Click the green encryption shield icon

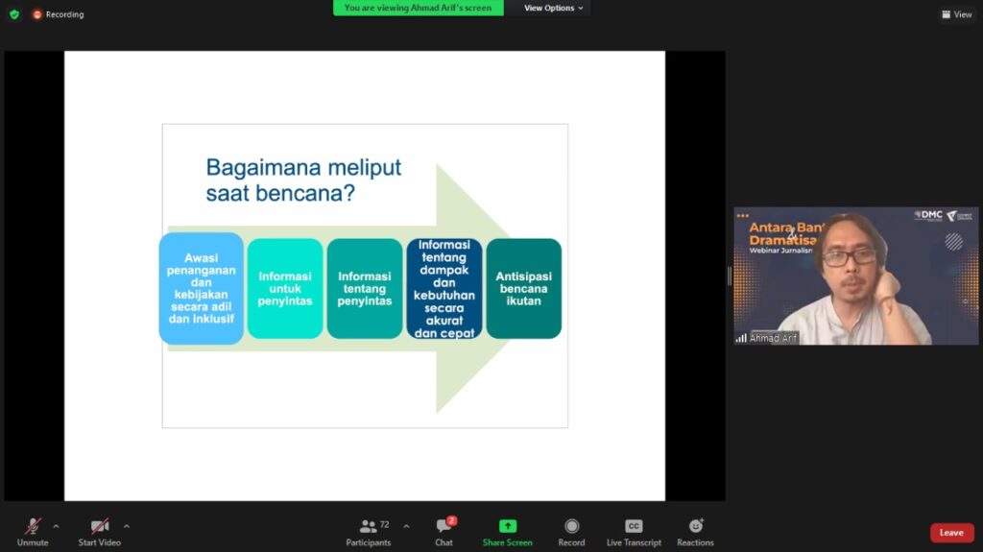14,14
